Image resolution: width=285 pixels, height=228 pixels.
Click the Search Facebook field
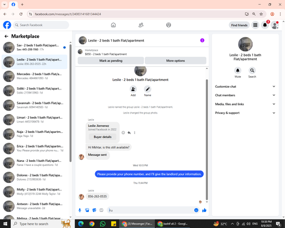(x=41, y=25)
